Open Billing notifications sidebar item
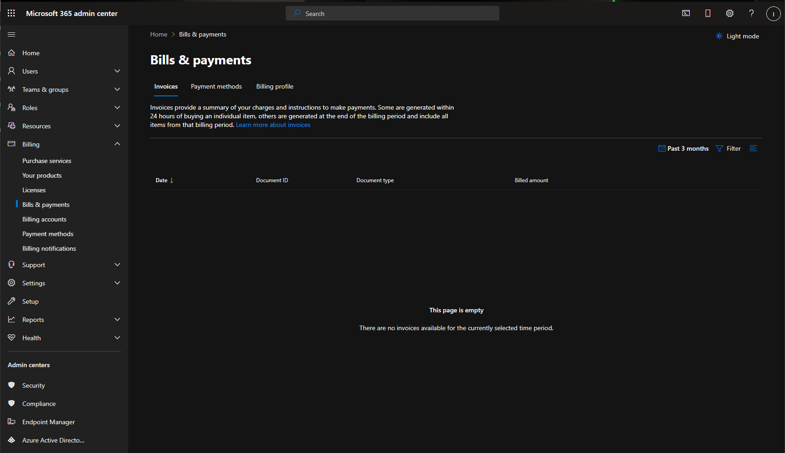 [49, 248]
